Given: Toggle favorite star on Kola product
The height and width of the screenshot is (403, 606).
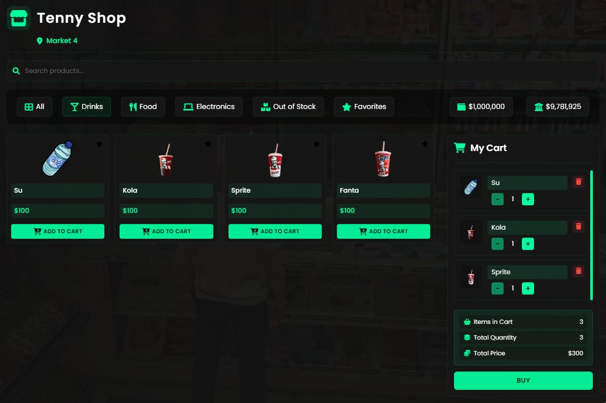Looking at the screenshot, I should click(208, 144).
